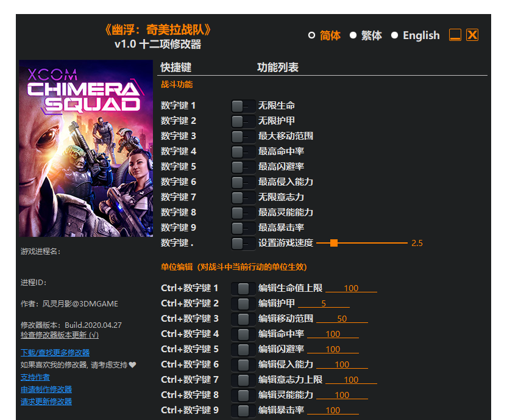Edit the 编辑护甲 value field
Screen dimensions: 507x420
point(324,303)
